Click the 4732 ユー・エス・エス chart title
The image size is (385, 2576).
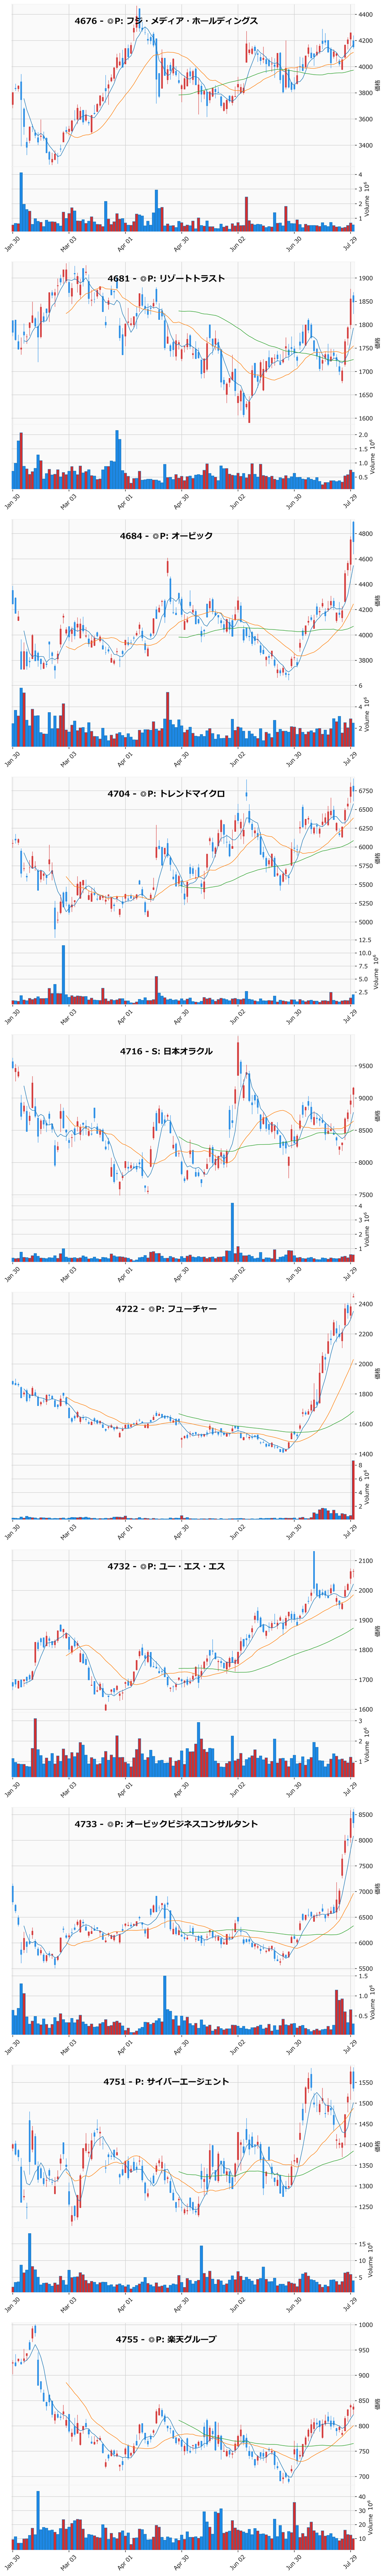166,1566
